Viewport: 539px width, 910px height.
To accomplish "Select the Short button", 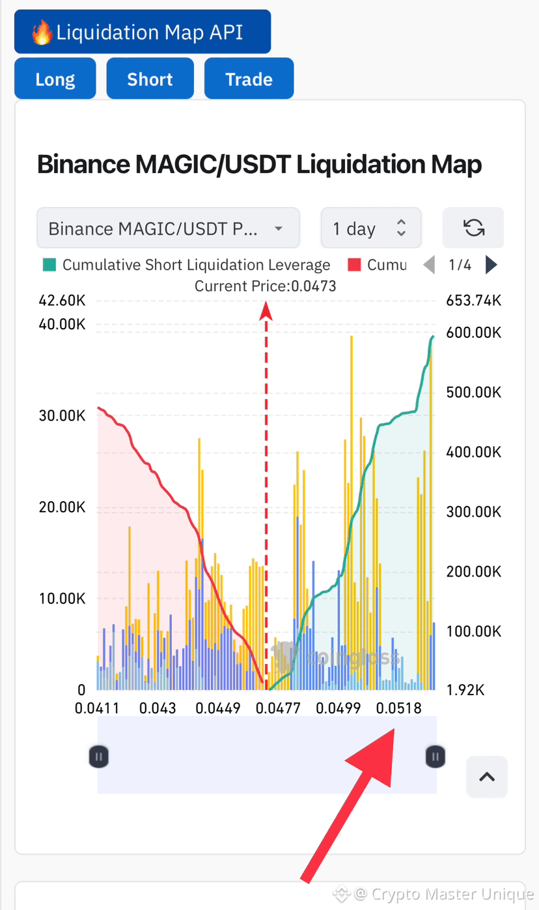I will pos(150,79).
